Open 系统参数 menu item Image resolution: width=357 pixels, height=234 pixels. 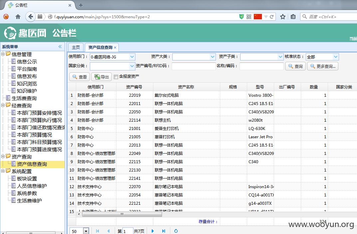pyautogui.click(x=27, y=193)
